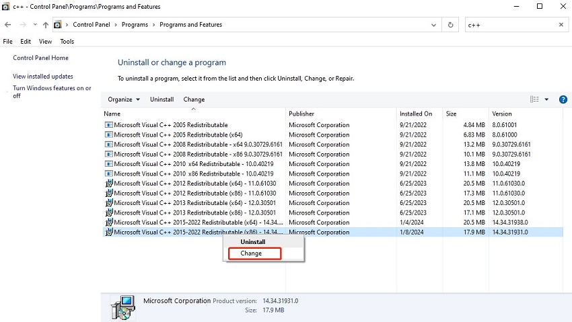The height and width of the screenshot is (322, 572).
Task: Open the Organize dropdown
Action: point(124,99)
